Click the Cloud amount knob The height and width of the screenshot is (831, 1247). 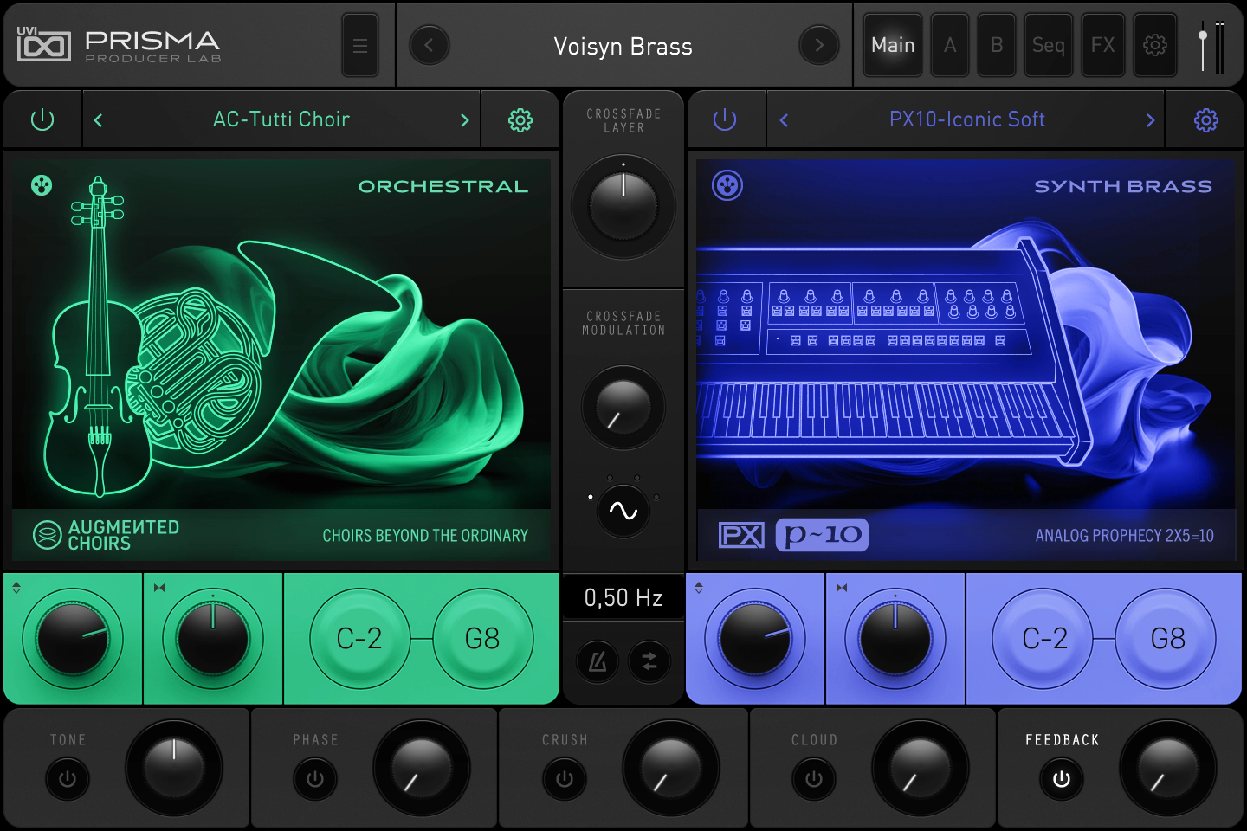pos(921,768)
